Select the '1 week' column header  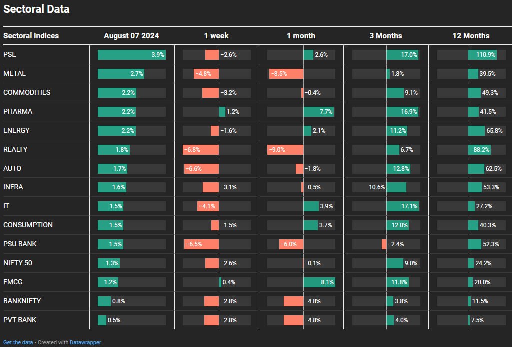[x=216, y=36]
